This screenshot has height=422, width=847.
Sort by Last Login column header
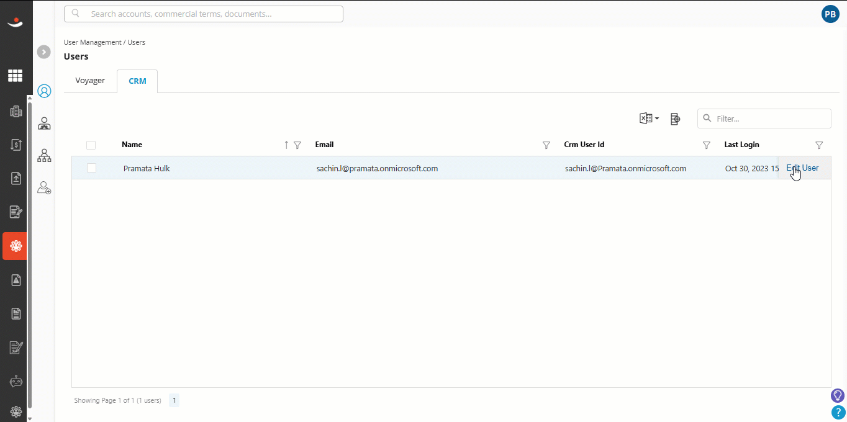(741, 145)
